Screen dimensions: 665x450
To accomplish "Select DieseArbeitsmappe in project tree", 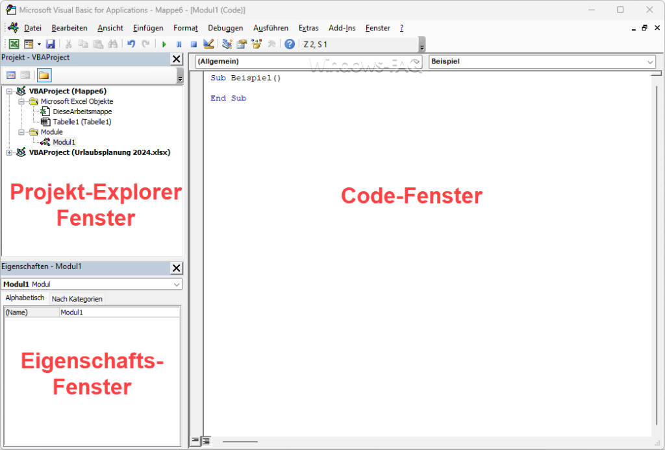I will (82, 112).
